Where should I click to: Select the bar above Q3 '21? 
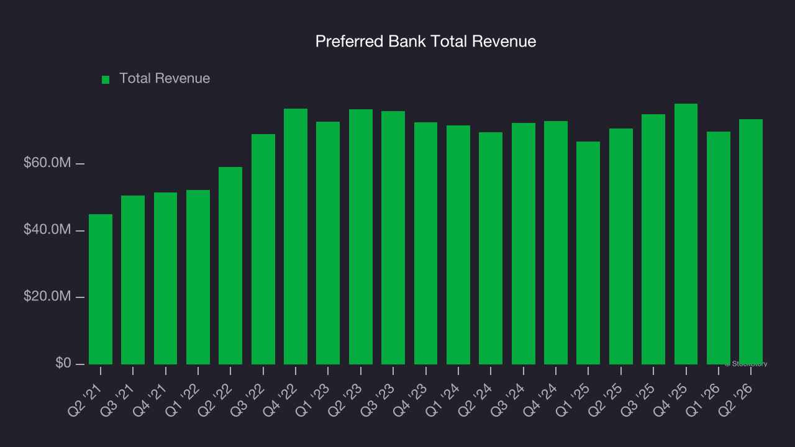(133, 280)
